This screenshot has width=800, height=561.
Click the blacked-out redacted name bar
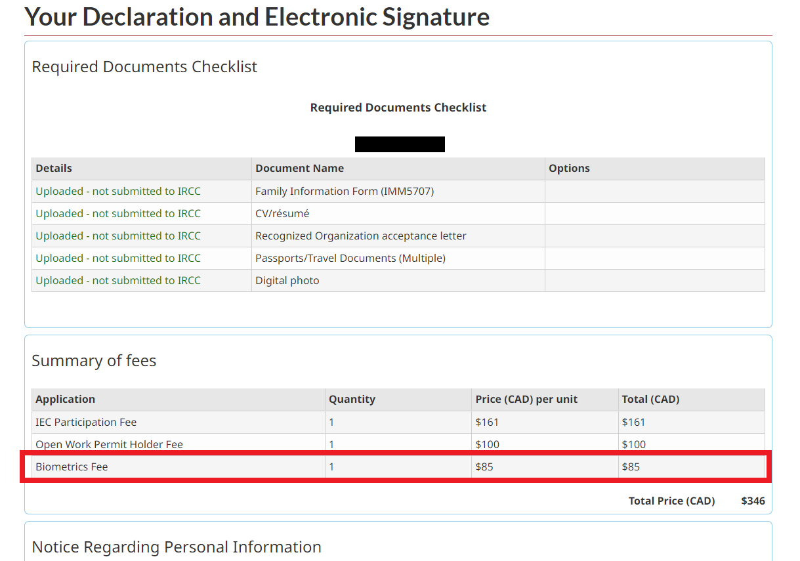tap(400, 144)
